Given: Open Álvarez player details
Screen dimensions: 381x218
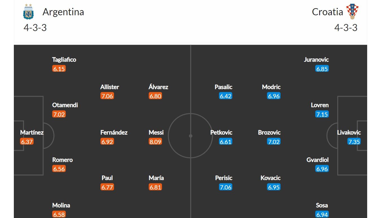Looking at the screenshot, I should click(158, 87).
